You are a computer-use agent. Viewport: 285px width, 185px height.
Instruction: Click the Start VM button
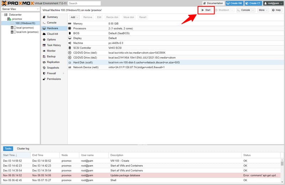[206, 10]
